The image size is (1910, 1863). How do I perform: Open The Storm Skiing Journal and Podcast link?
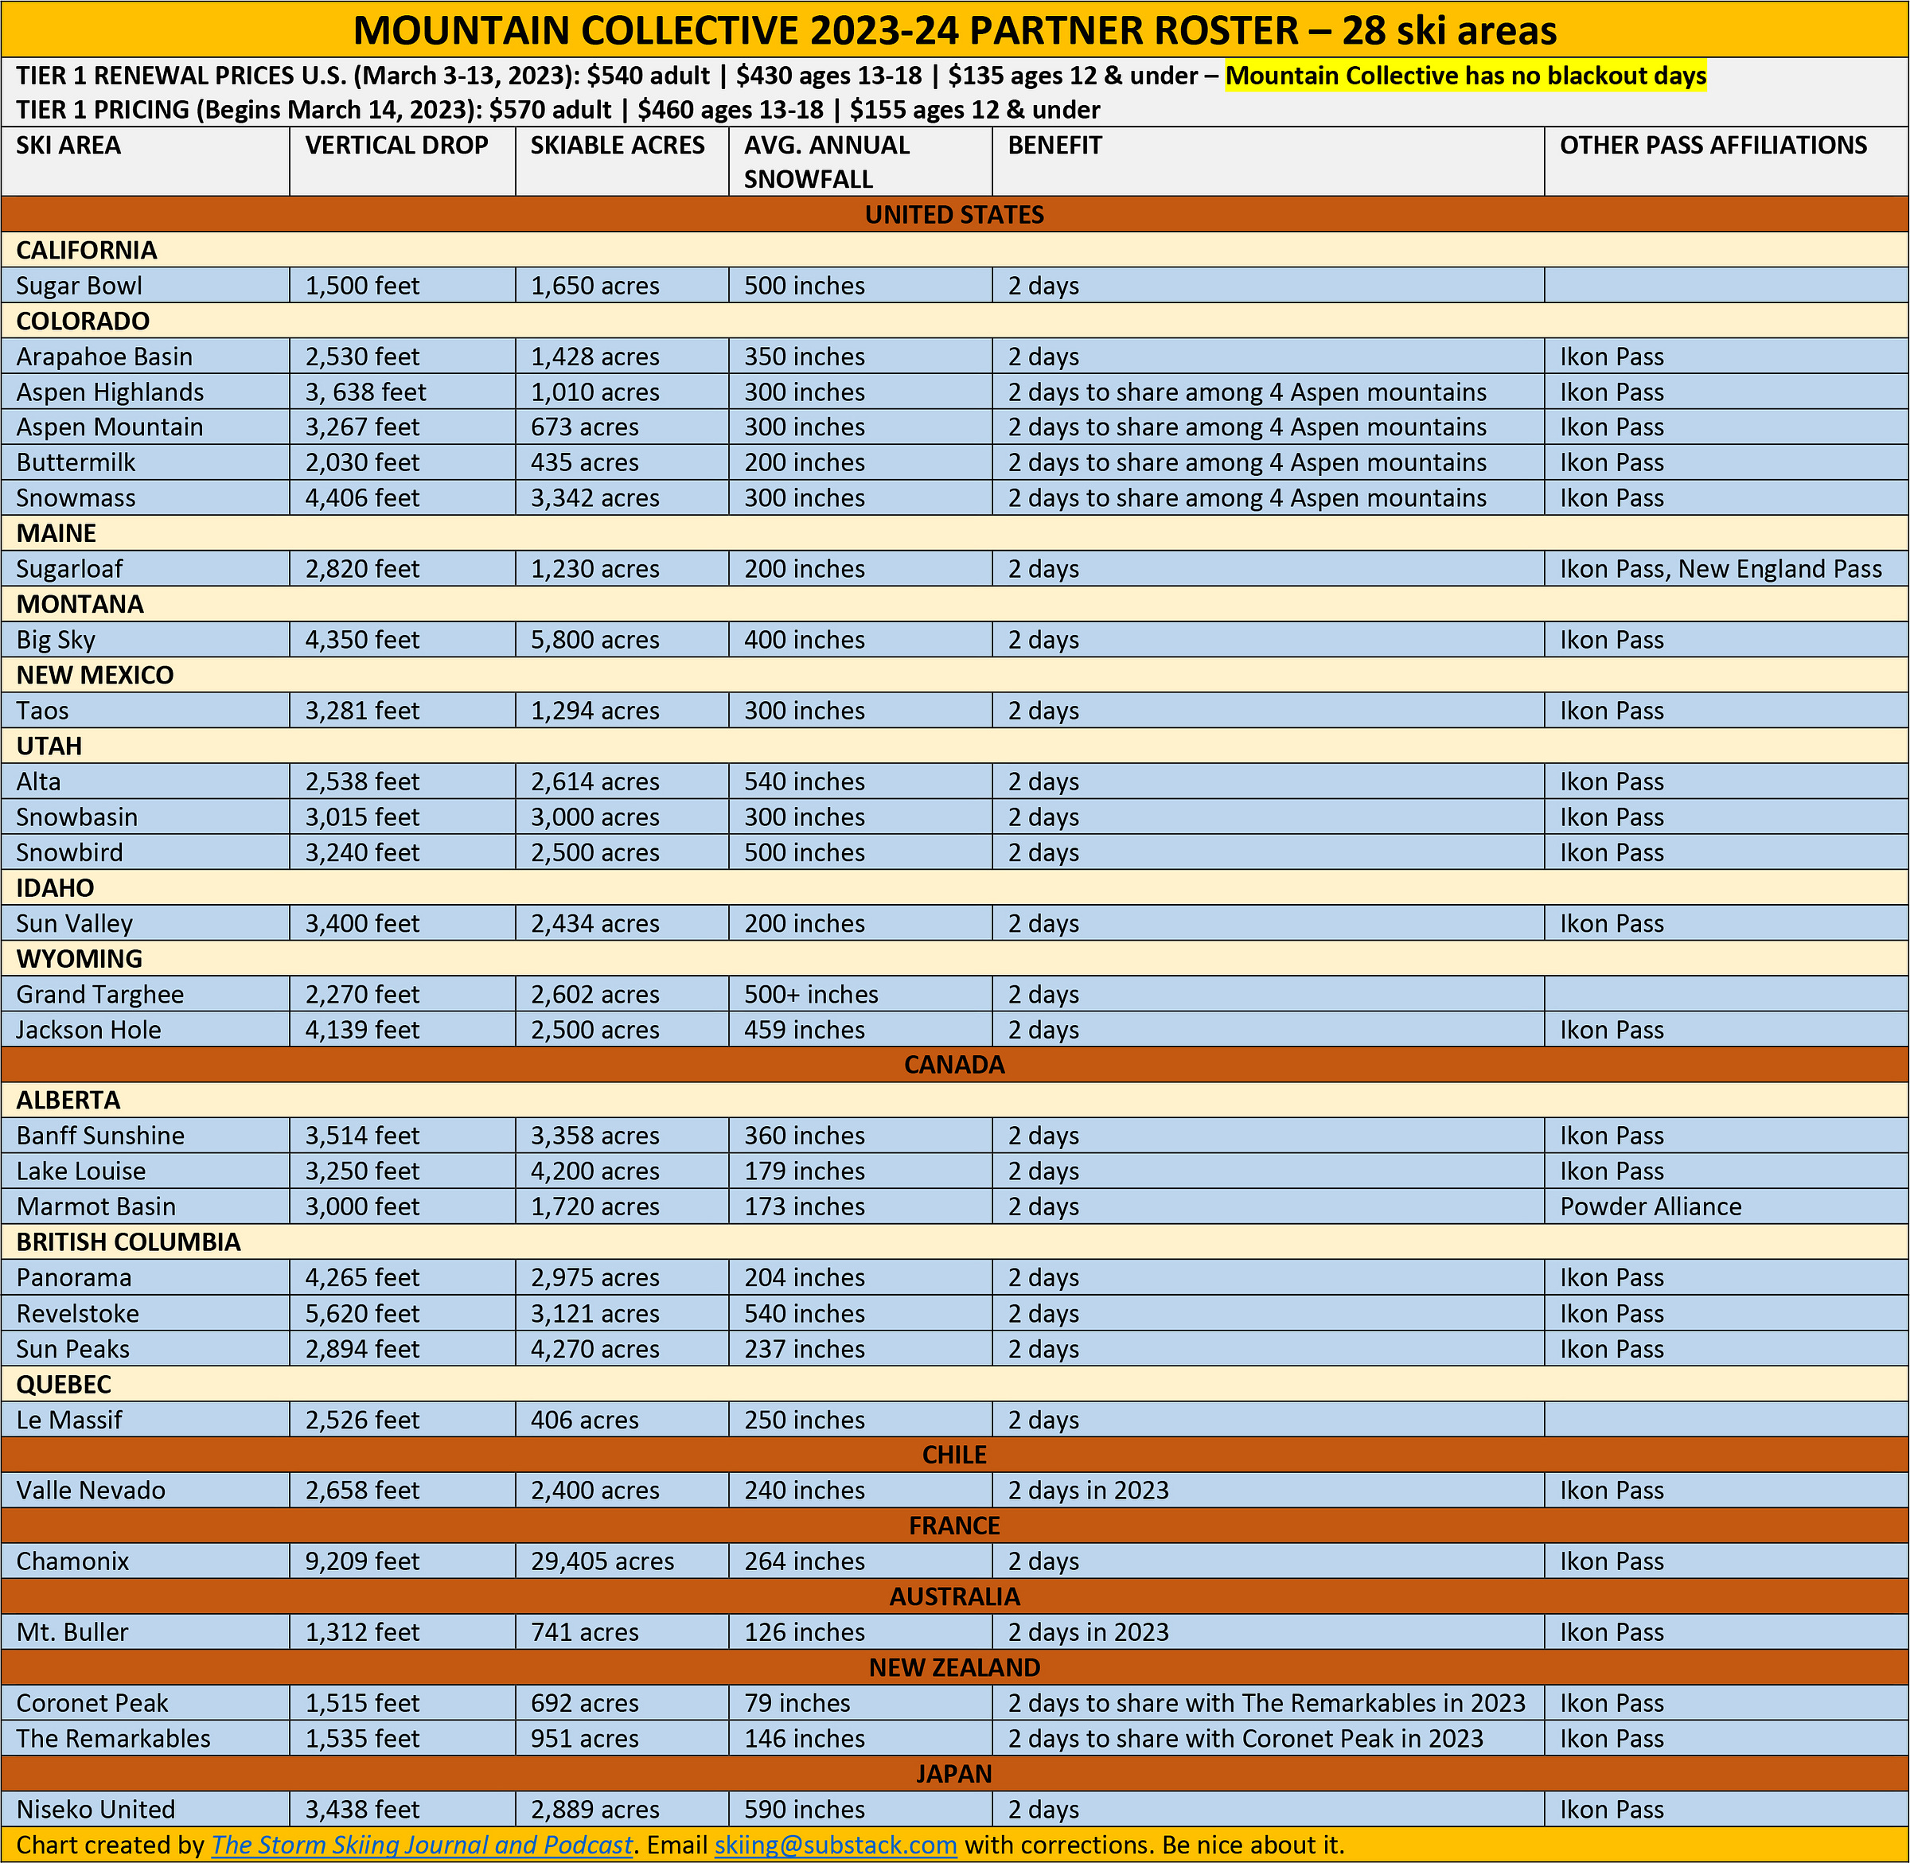coord(422,1845)
